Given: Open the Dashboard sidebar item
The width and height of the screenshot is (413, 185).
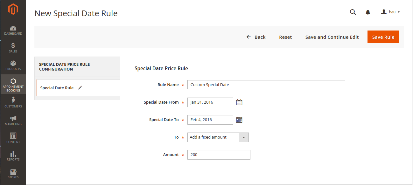Looking at the screenshot, I should click(13, 31).
